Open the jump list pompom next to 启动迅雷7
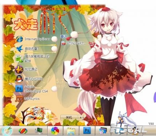156x136 pixels. point(54,49)
